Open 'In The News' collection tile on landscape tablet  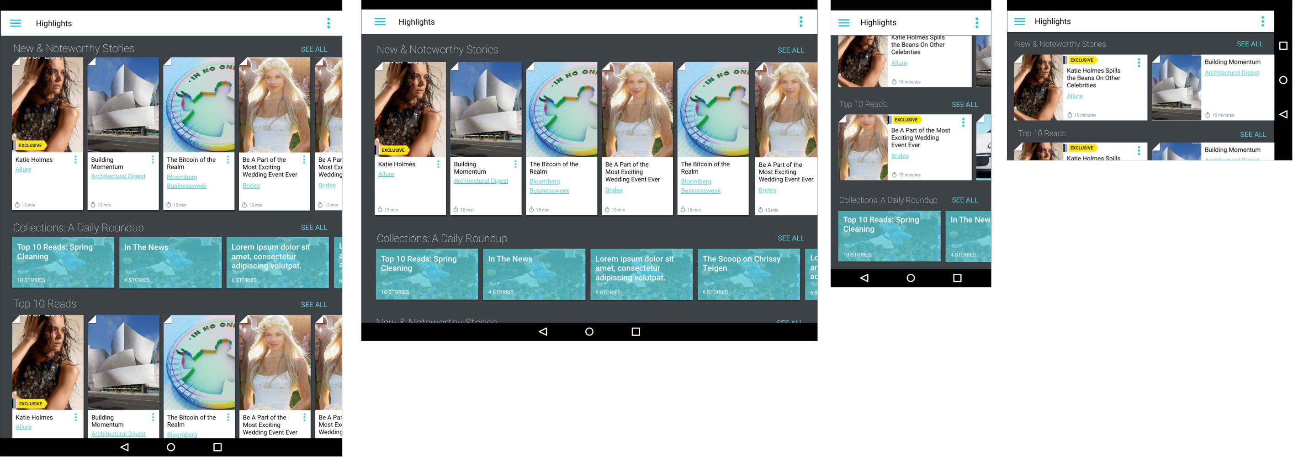(x=534, y=275)
